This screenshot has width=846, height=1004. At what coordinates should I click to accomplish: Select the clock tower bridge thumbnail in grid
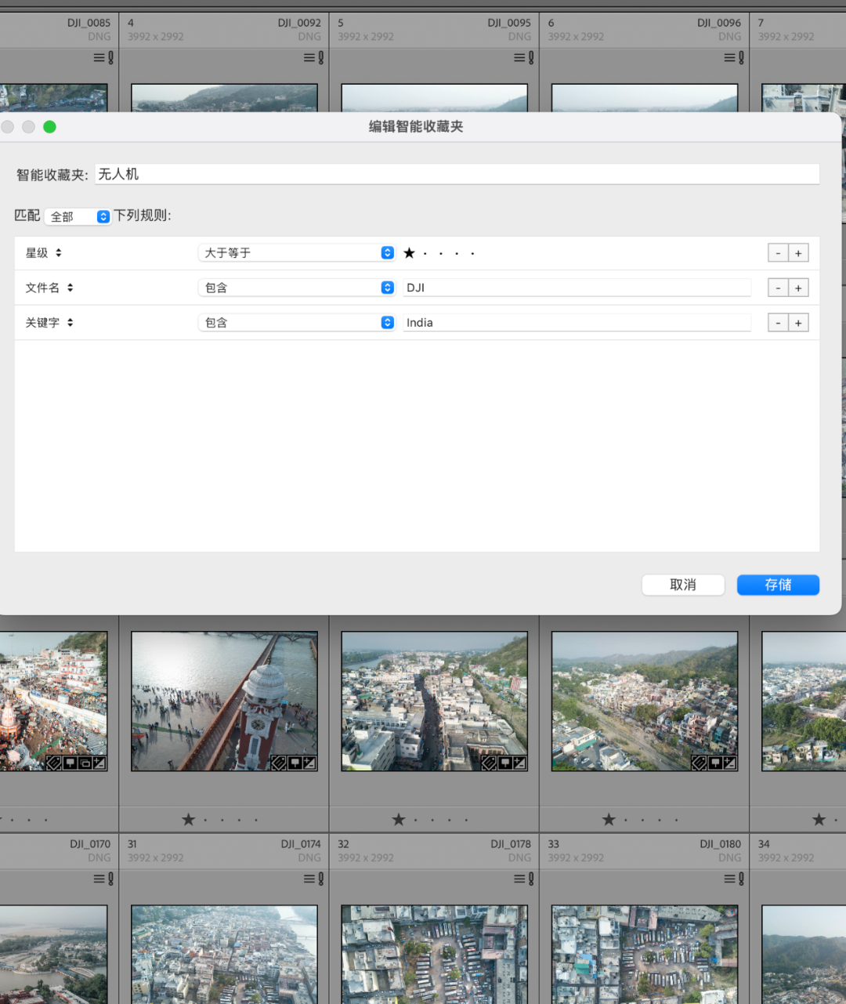coord(224,701)
